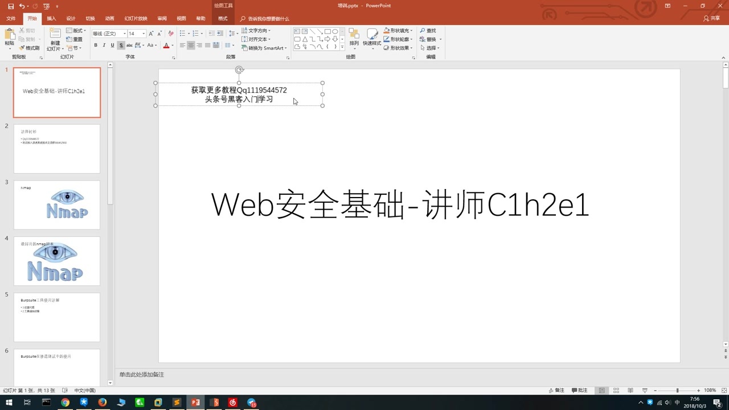729x410 pixels.
Task: Select the Oval shape in shapes gallery
Action: (335, 31)
